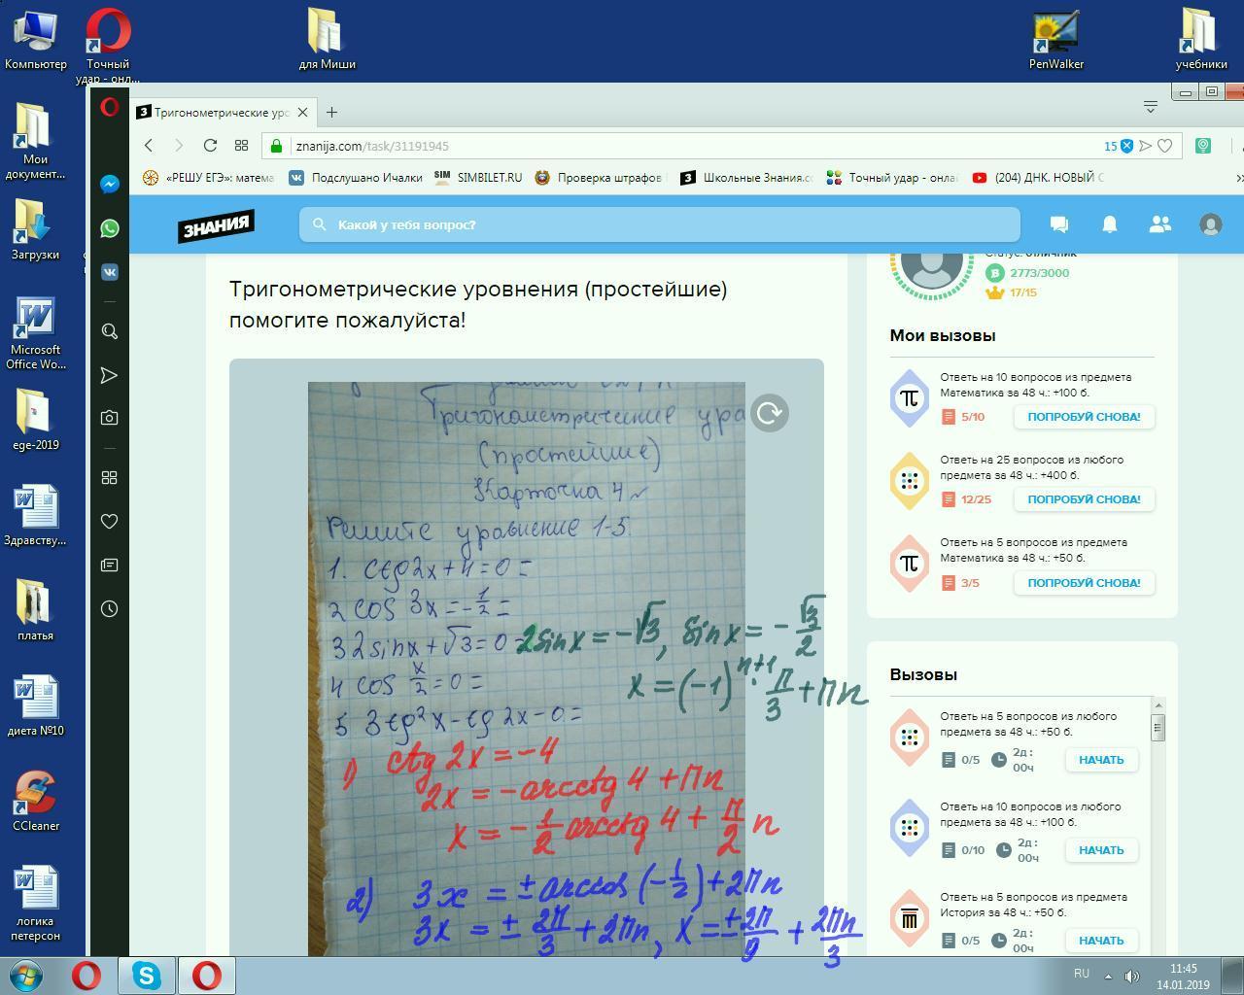The width and height of the screenshot is (1244, 995).
Task: Open Messenger in the Opera sidebar
Action: pos(110,184)
